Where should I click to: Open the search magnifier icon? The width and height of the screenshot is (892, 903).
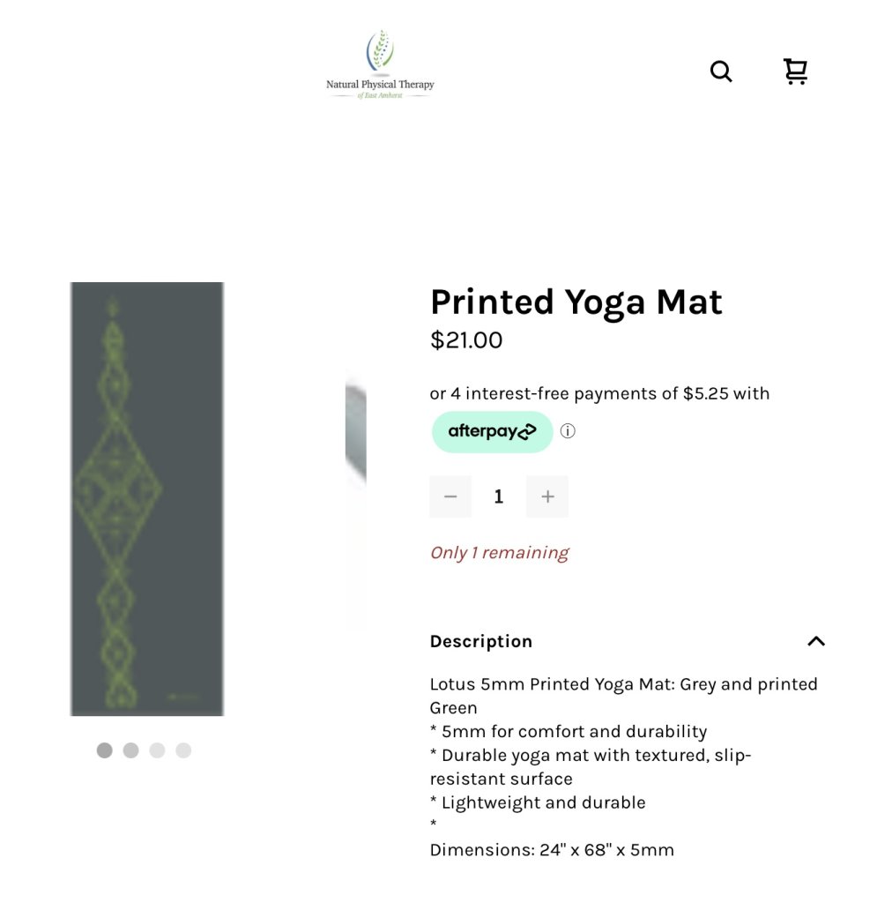721,71
